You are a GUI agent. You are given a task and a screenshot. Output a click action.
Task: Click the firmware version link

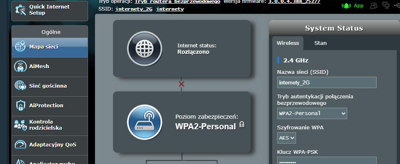pyautogui.click(x=294, y=2)
